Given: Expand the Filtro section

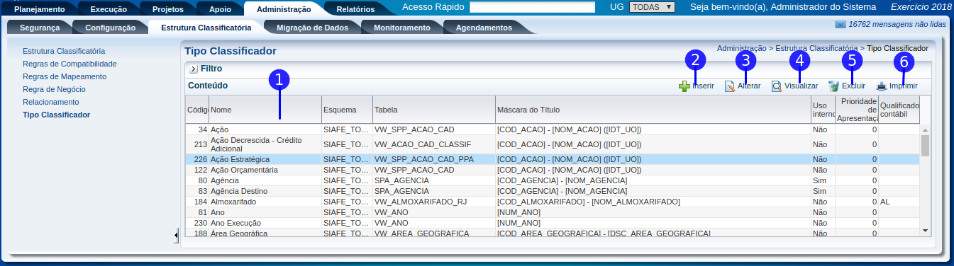Looking at the screenshot, I should click(x=193, y=69).
